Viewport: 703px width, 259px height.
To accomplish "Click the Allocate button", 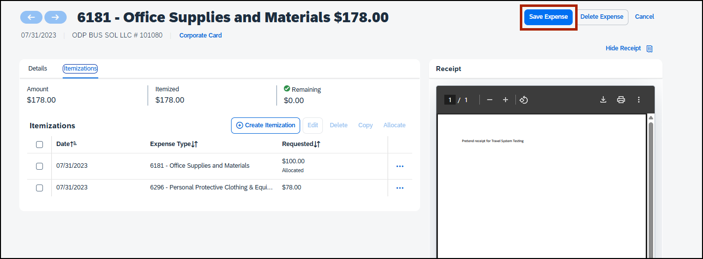I will (394, 125).
